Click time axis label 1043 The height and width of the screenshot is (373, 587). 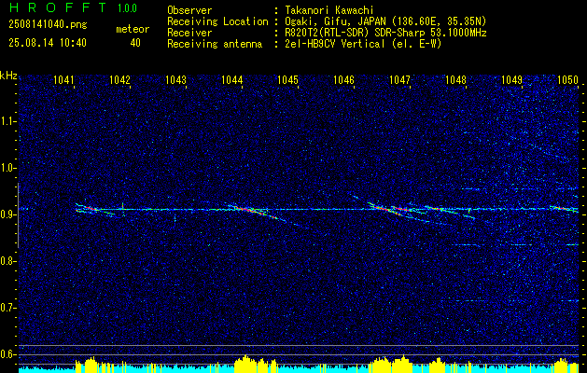[x=176, y=79]
